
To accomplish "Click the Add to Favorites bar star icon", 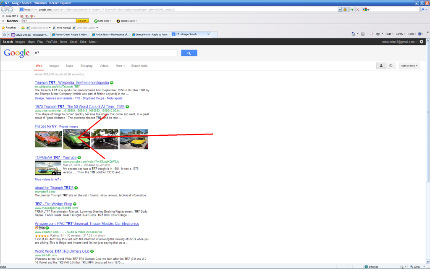I will pyautogui.click(x=23, y=28).
